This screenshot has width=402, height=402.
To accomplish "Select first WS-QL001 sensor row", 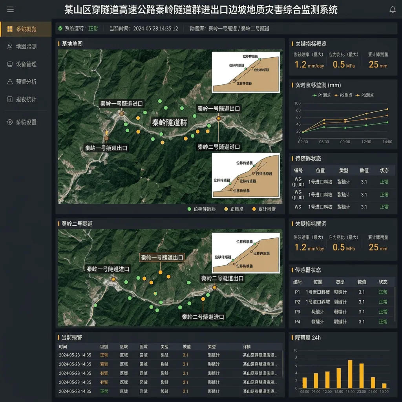I will 343,182.
